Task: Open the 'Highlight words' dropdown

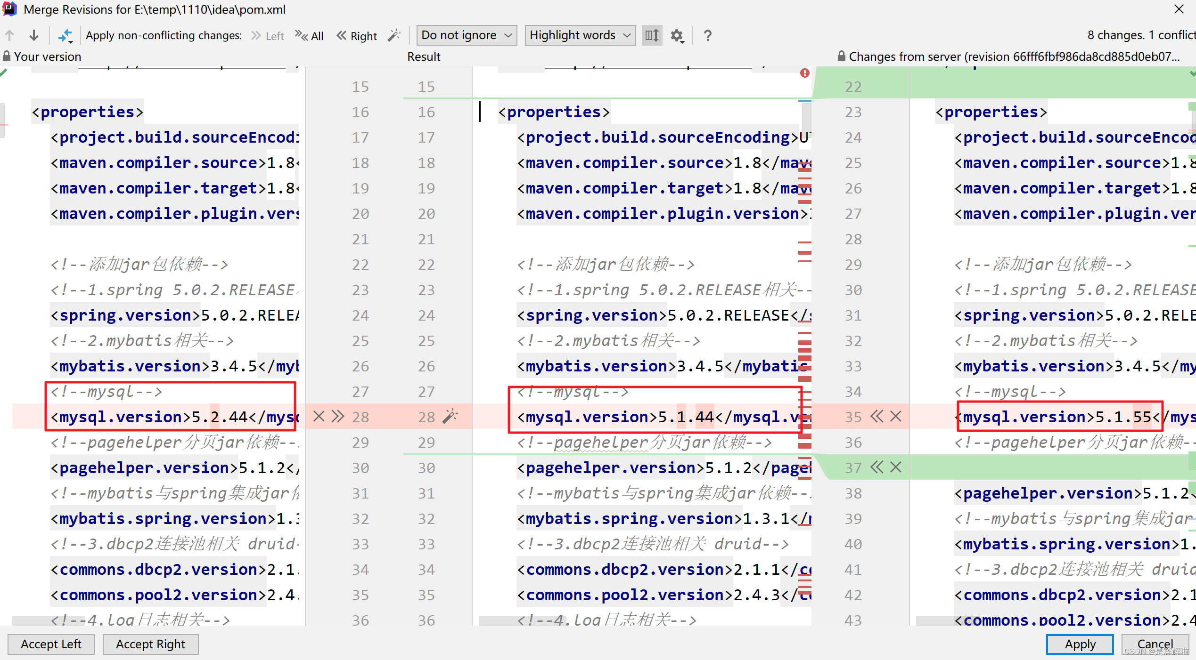Action: point(580,35)
